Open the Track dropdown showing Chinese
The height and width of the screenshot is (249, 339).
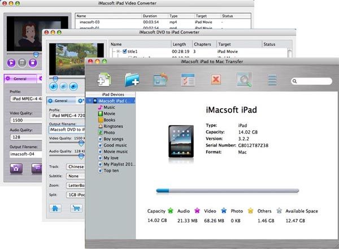75,167
